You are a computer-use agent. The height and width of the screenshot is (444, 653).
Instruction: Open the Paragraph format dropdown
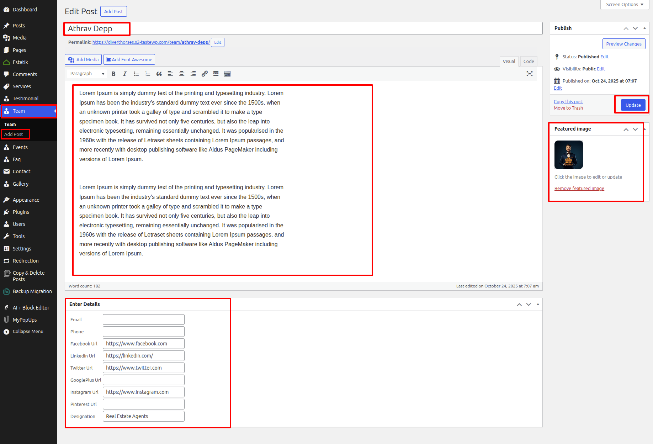click(87, 74)
